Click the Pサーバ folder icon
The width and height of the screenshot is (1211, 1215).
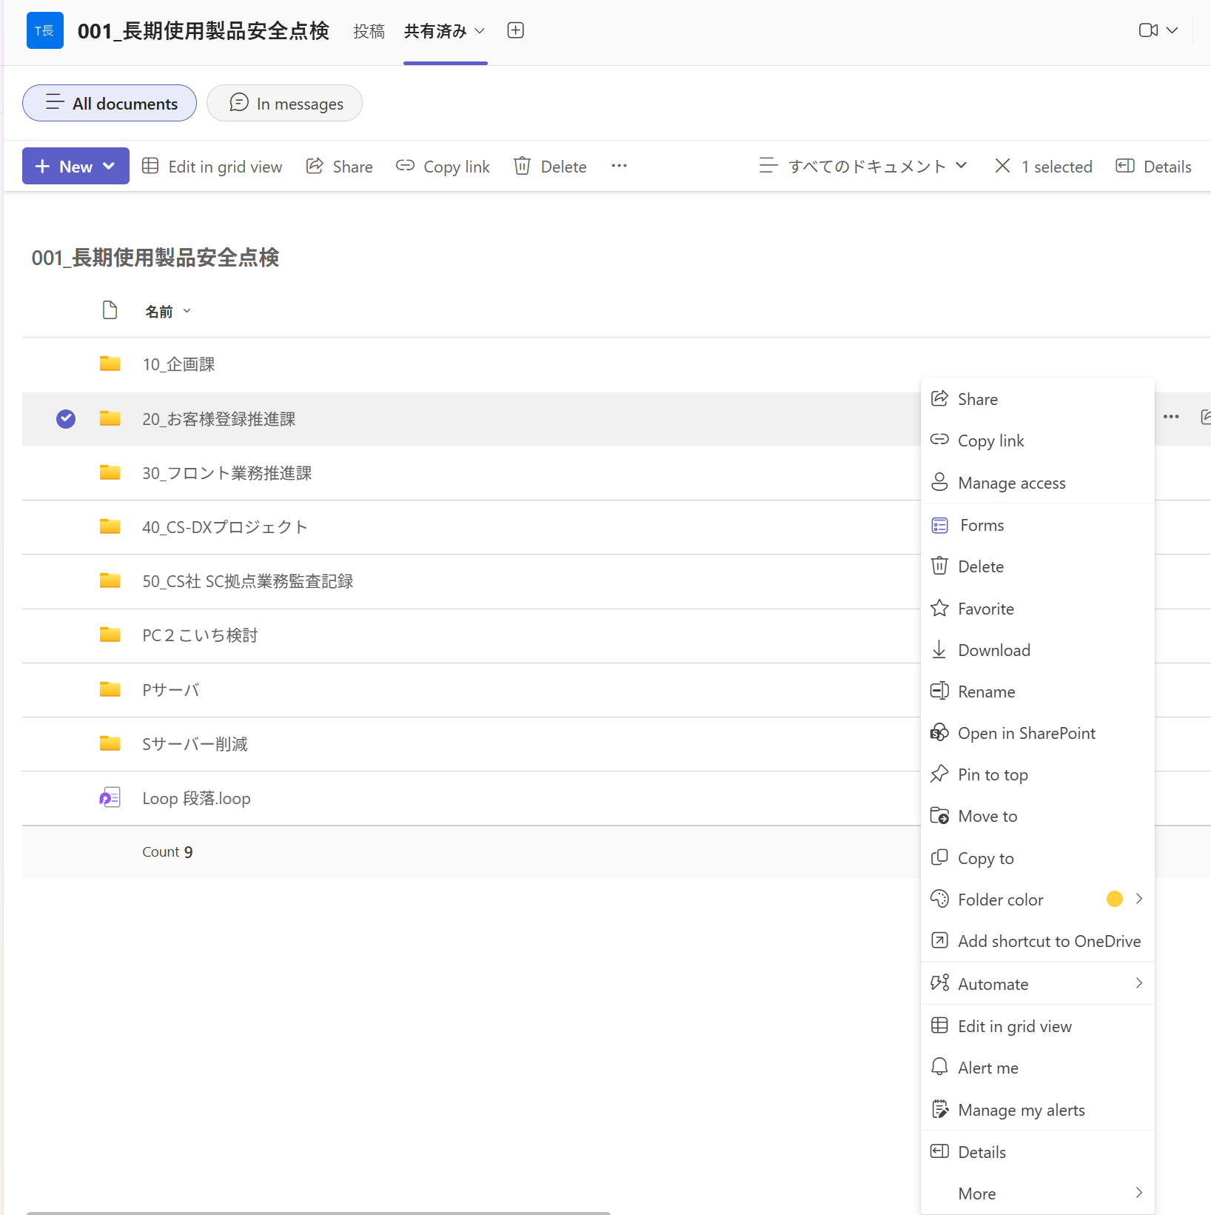click(110, 689)
